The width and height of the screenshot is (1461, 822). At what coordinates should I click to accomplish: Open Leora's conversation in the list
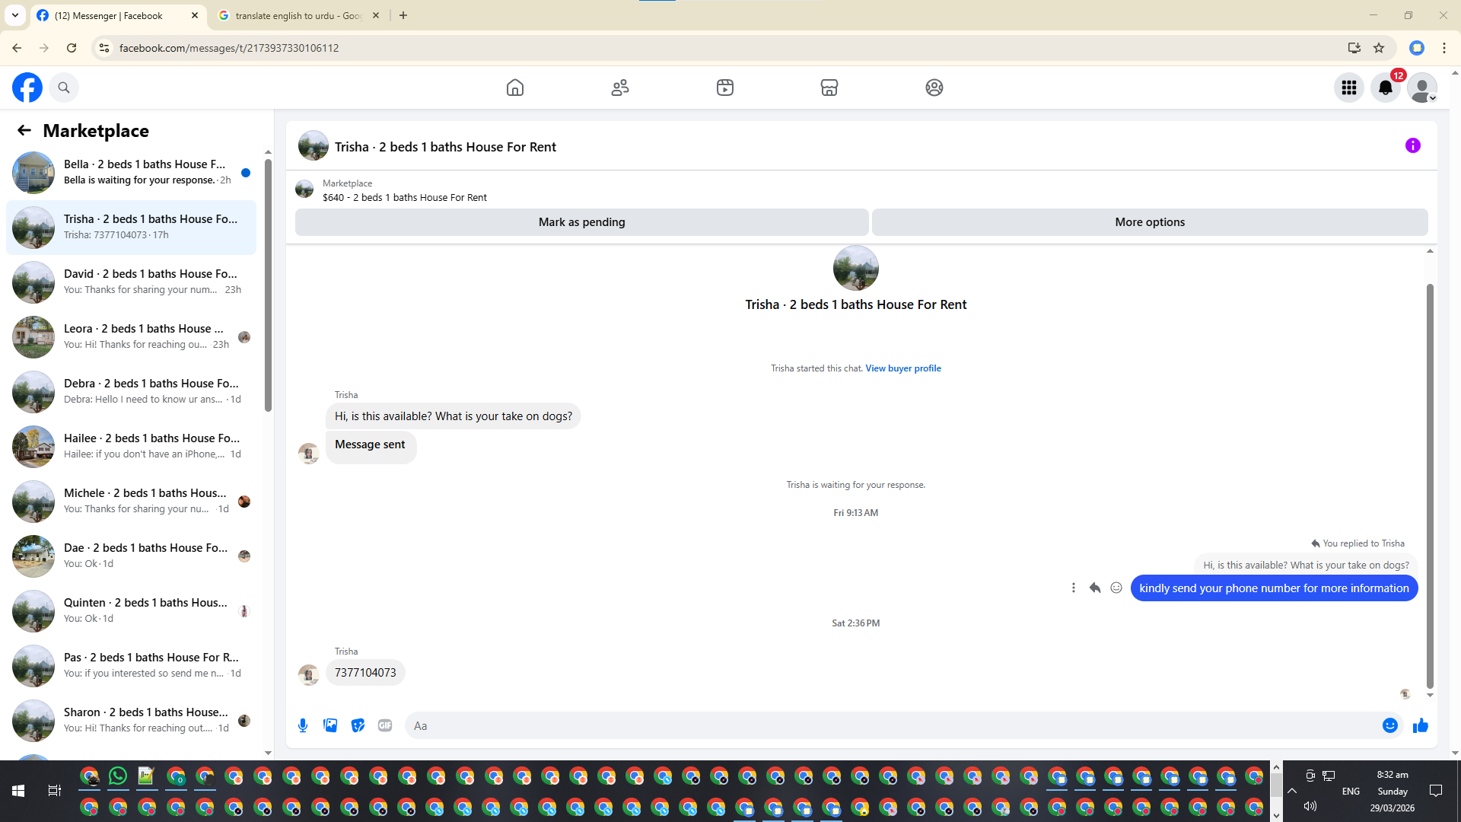point(131,337)
